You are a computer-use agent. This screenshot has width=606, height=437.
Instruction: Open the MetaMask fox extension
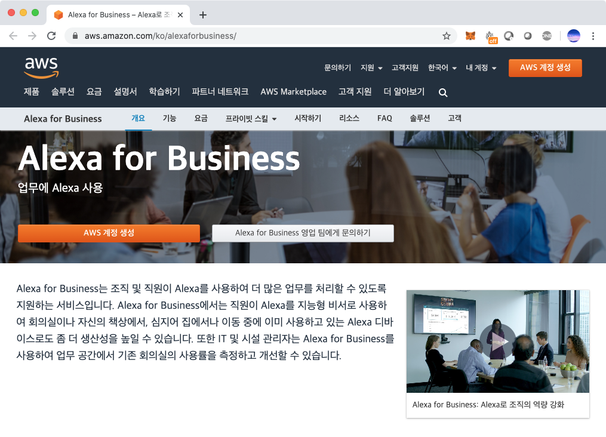(470, 36)
